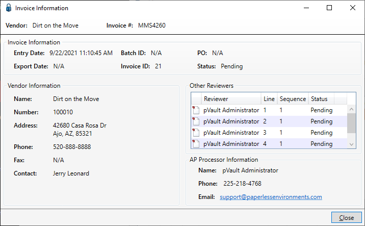Select the Pending status cell on Line 4

coord(321,144)
